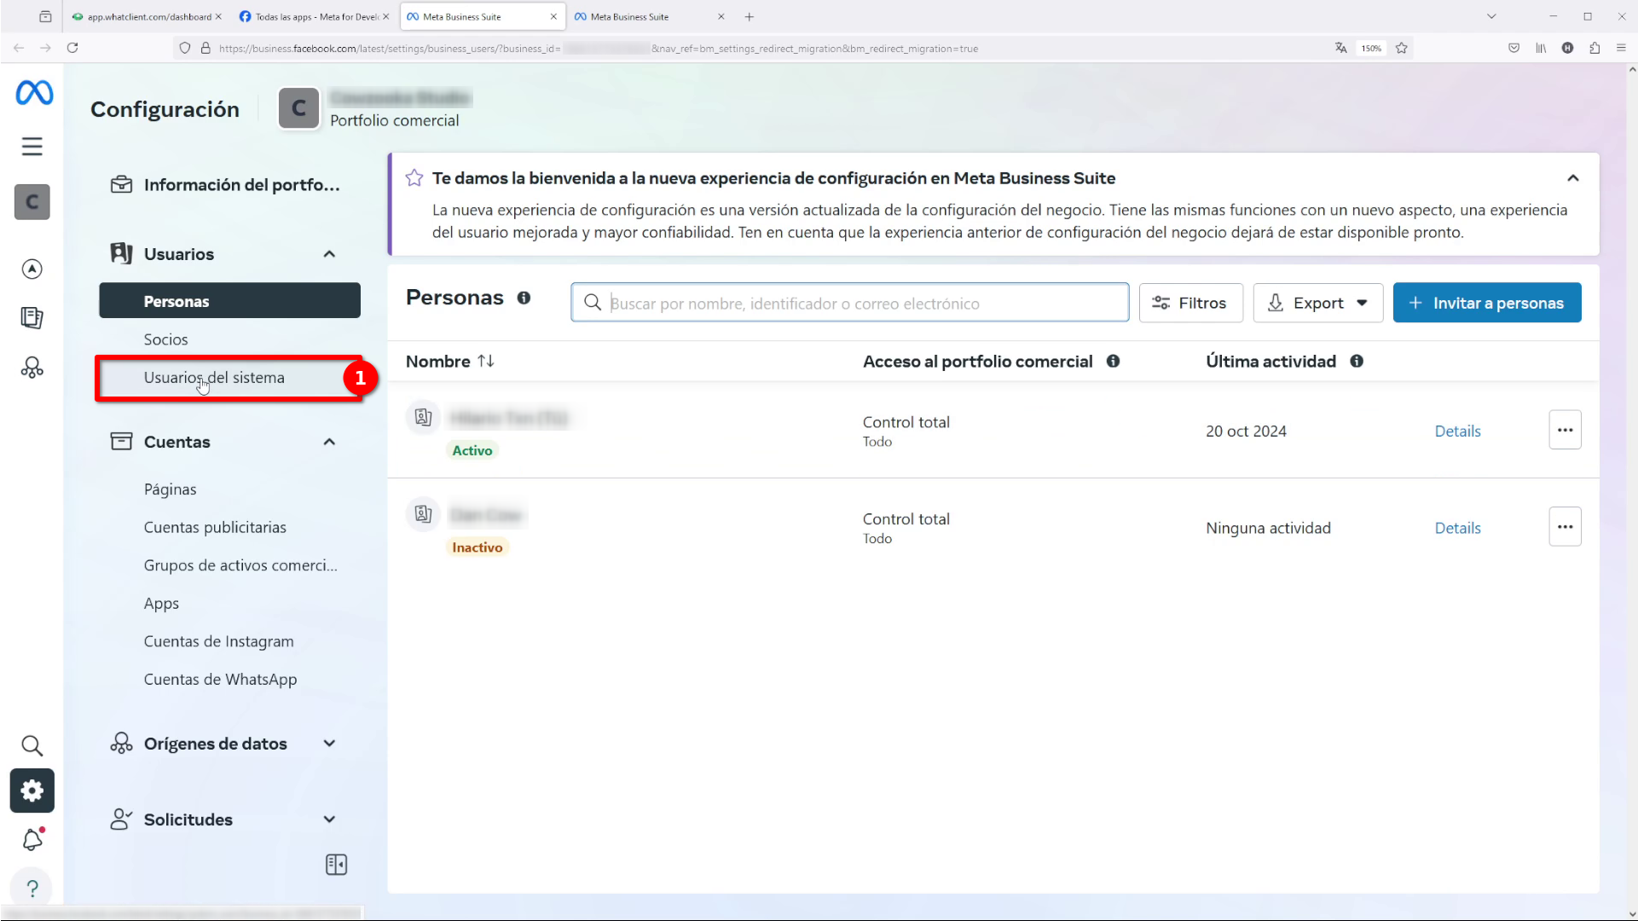Open the Filtros button
Viewport: 1638px width, 921px height.
tap(1190, 303)
